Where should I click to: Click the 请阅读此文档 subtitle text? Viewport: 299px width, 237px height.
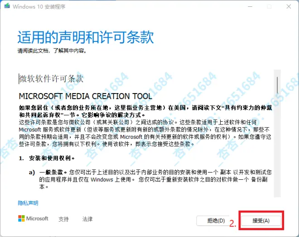pyautogui.click(x=52, y=51)
